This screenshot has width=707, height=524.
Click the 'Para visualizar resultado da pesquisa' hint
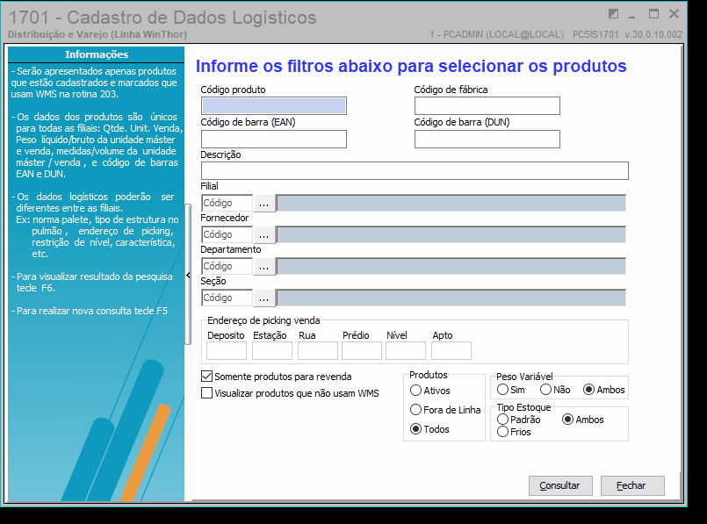(94, 276)
